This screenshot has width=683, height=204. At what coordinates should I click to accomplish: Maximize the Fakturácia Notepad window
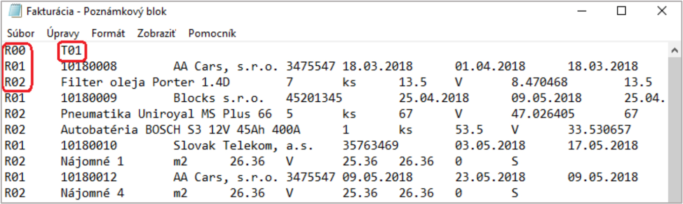pos(622,11)
